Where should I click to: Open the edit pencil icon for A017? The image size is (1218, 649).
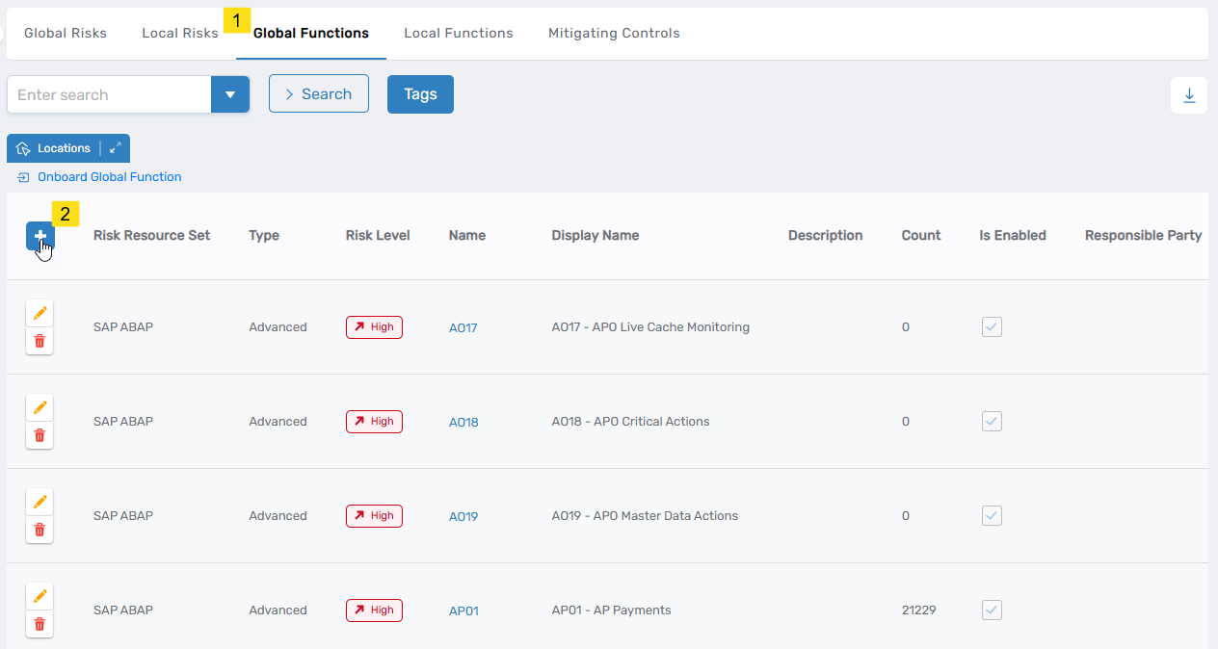40,313
